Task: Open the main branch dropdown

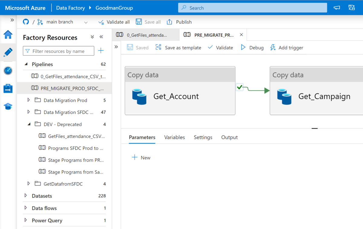Action: [86, 22]
